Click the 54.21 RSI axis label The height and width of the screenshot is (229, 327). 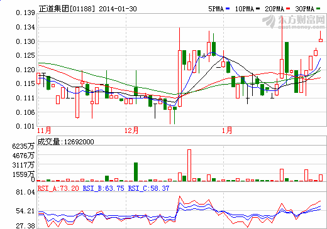click(25, 211)
